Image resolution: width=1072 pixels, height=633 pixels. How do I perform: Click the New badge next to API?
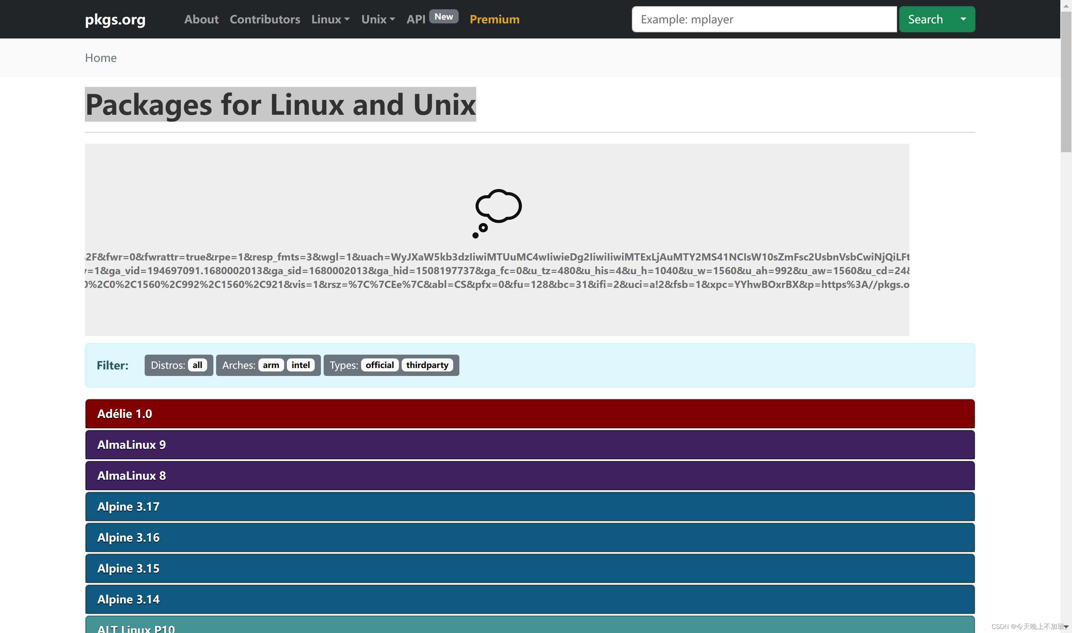(444, 16)
